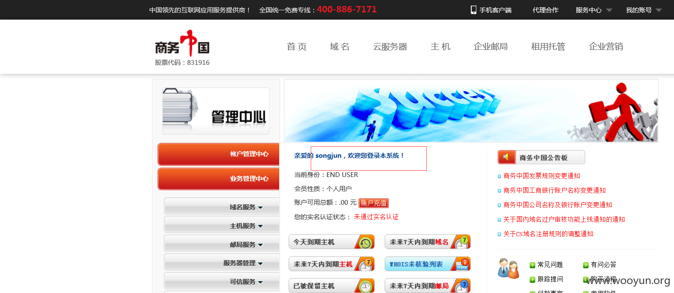Viewport: 674px width, 293px height.
Task: Open the 首页 navigation item
Action: 297,46
